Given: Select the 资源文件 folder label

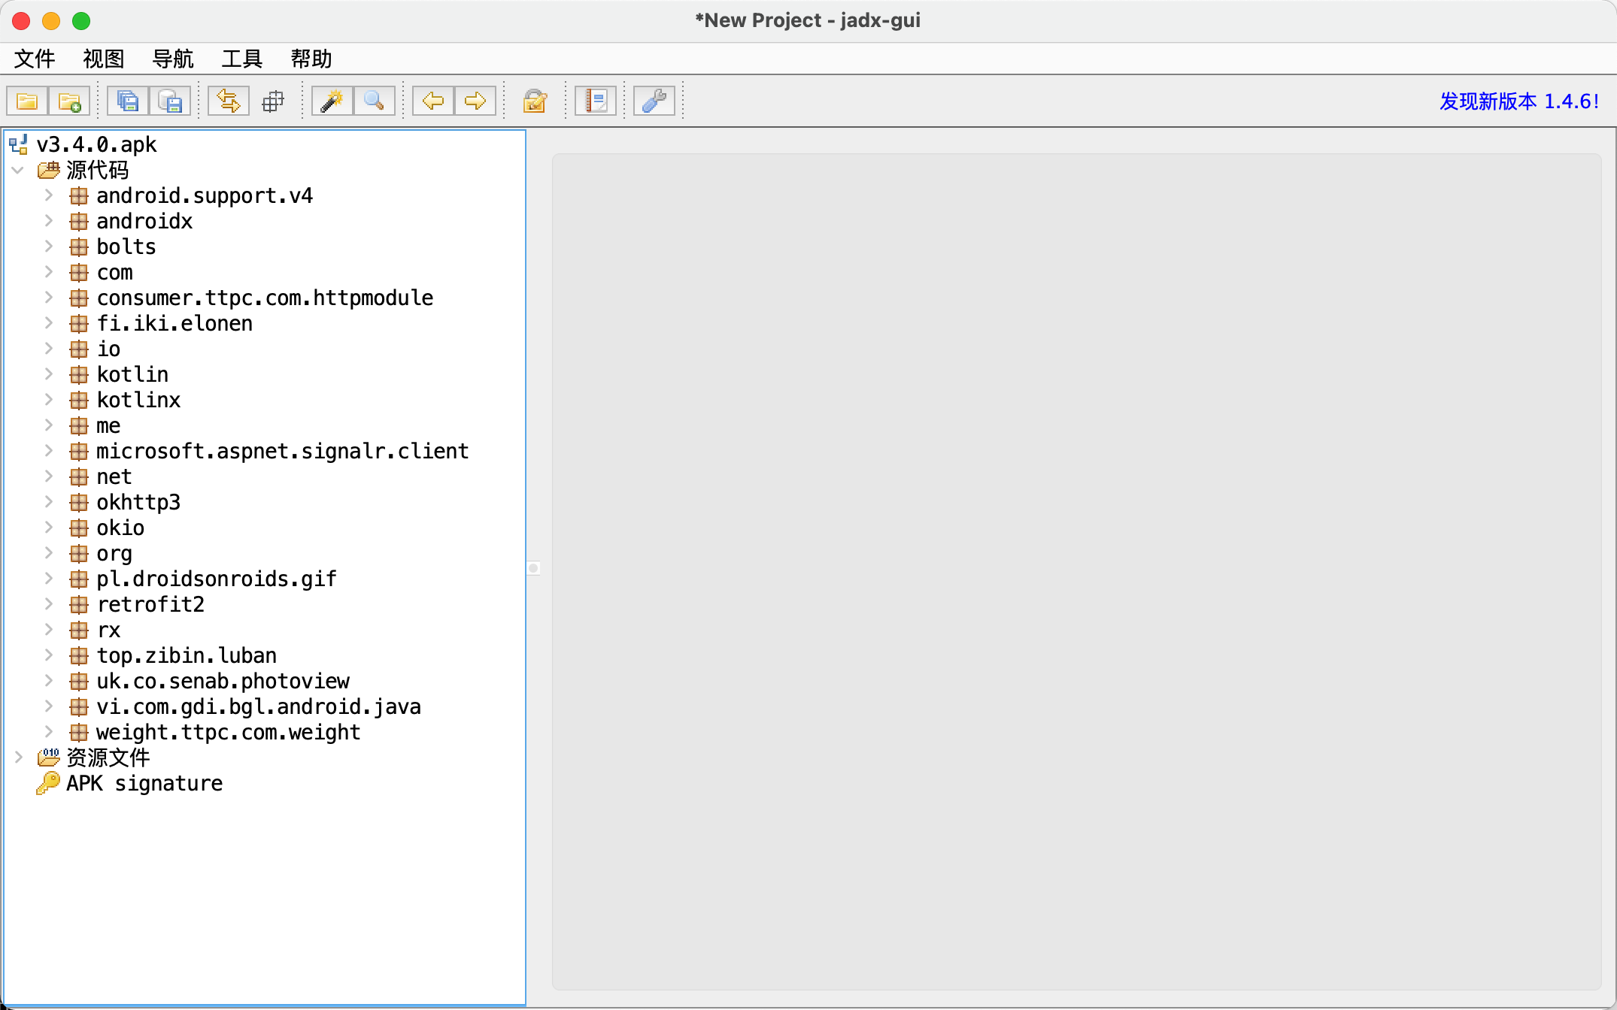Looking at the screenshot, I should coord(108,758).
